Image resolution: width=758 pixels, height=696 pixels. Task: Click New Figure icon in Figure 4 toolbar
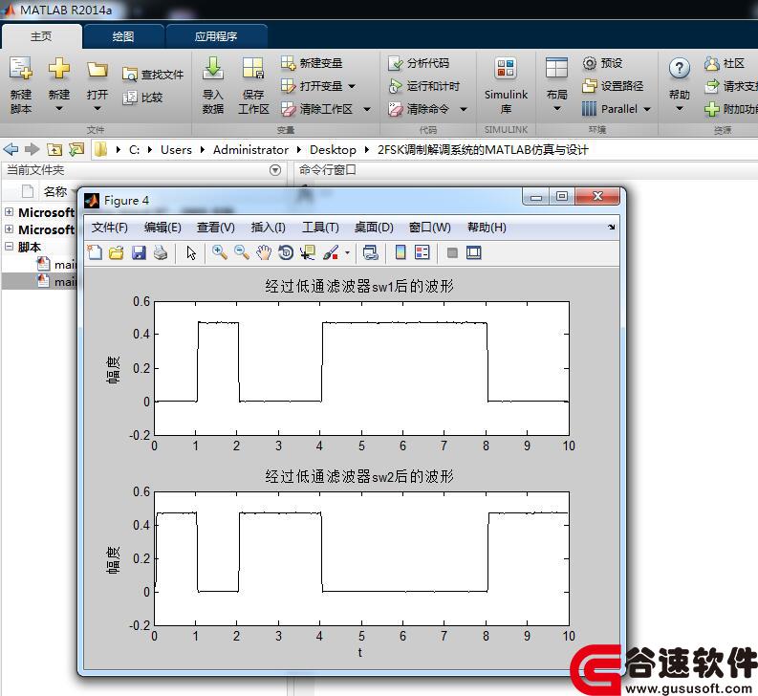coord(95,252)
